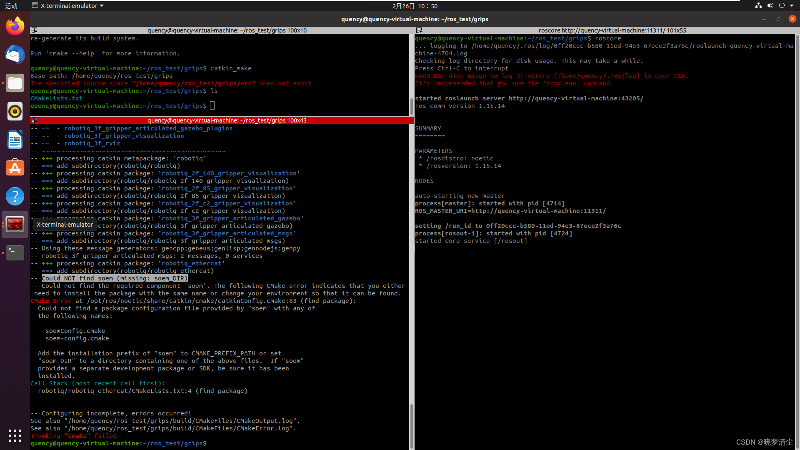Click 'robotiq_ethercat' package name

(x=192, y=263)
